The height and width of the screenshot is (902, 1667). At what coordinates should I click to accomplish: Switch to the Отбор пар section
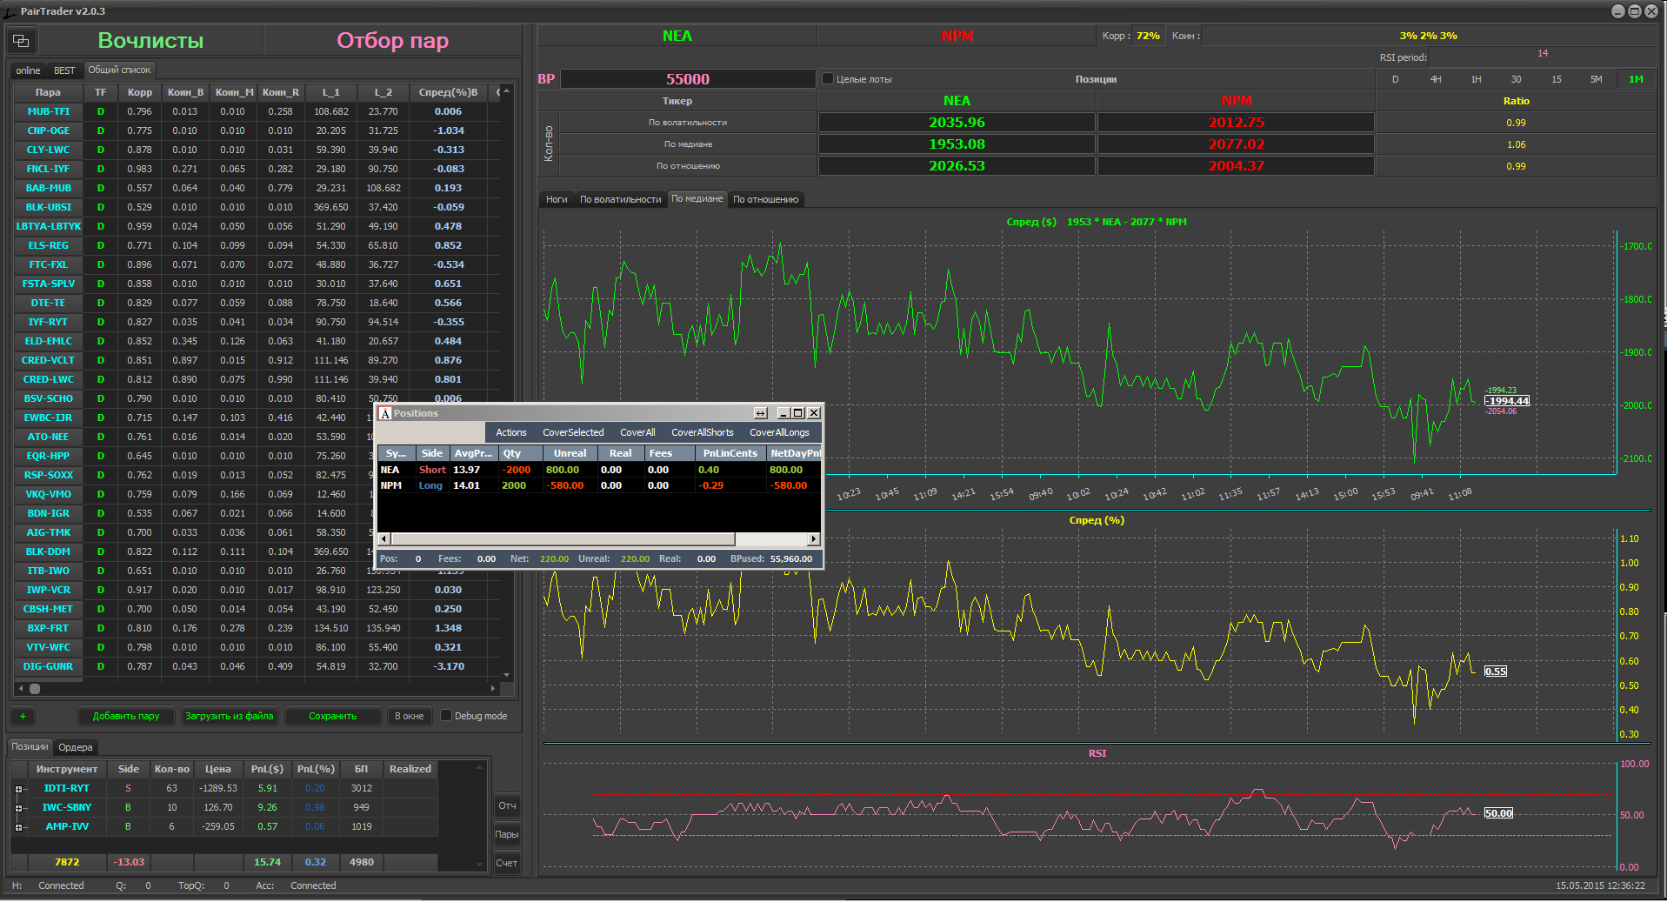392,41
